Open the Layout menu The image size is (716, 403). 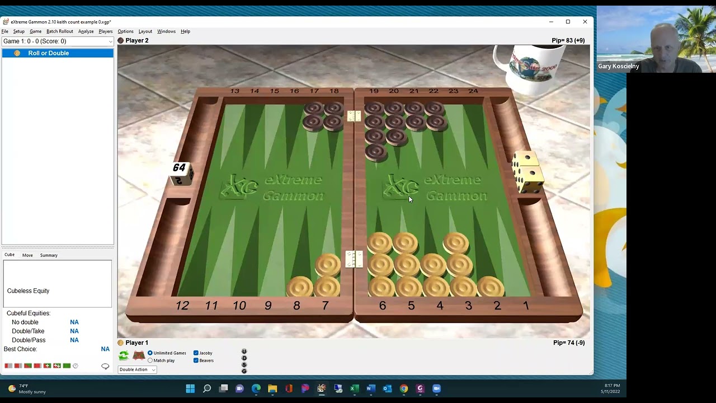[x=145, y=31]
